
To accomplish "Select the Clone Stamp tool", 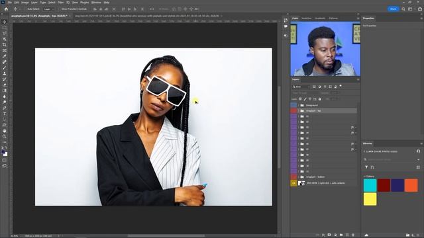I will coord(5,73).
